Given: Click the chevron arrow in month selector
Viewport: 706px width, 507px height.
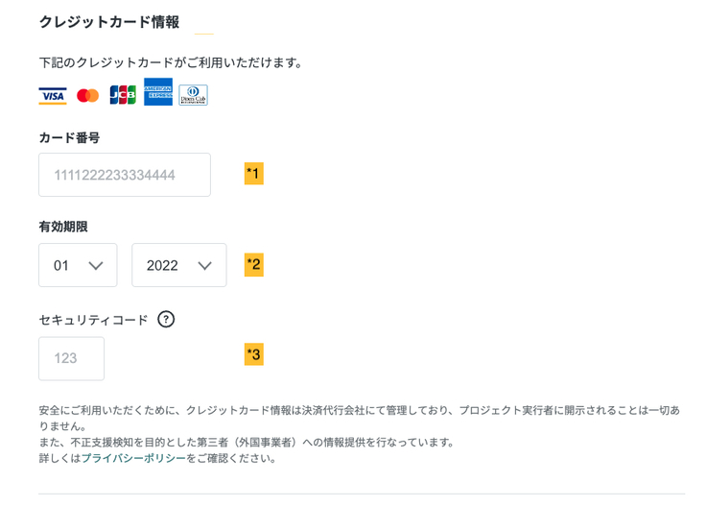Looking at the screenshot, I should 96,266.
